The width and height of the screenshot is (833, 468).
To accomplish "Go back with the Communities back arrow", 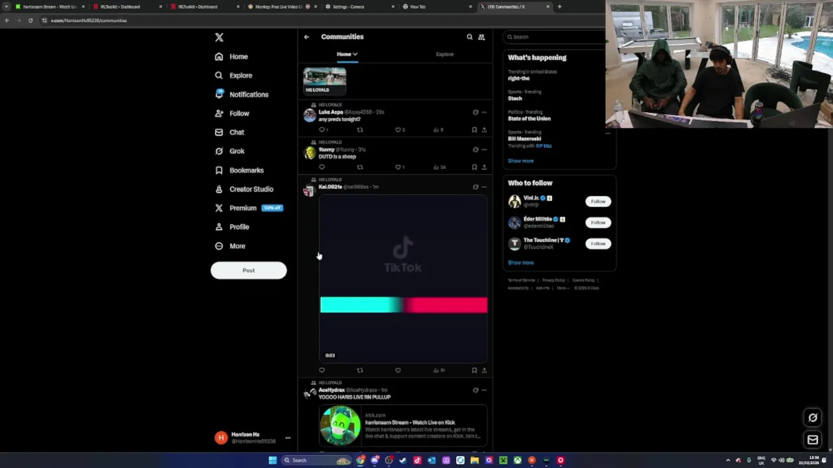I will tap(307, 37).
